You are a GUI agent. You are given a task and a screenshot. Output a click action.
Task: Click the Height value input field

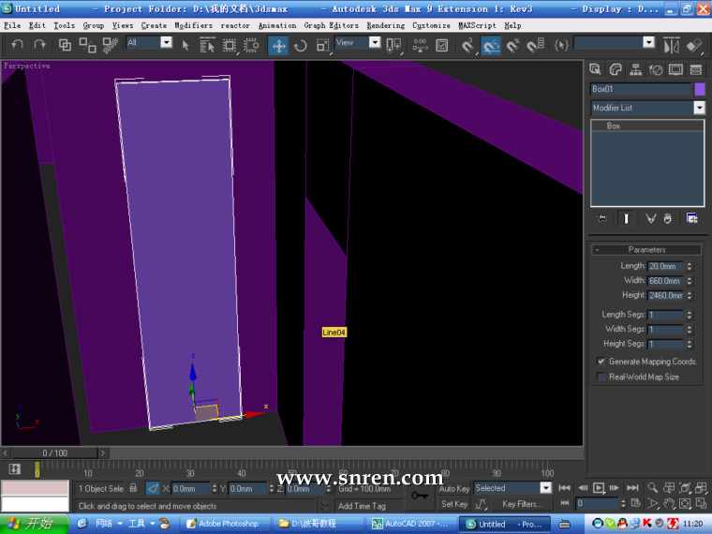click(x=666, y=296)
